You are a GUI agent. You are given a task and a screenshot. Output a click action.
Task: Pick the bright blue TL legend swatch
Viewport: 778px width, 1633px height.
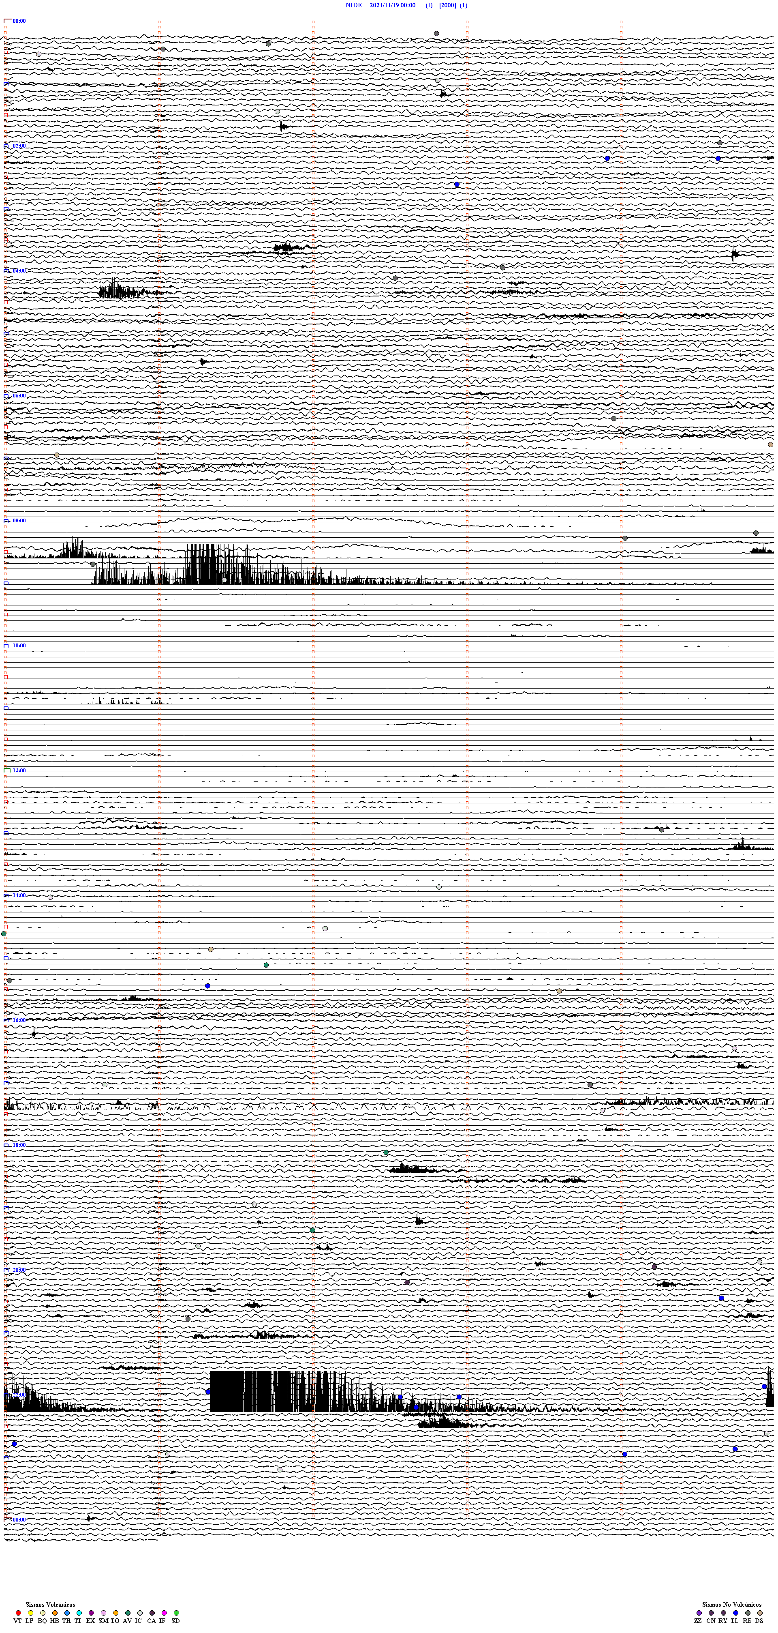click(x=735, y=1613)
